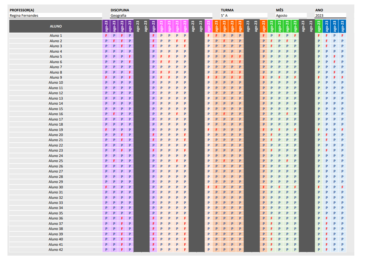This screenshot has height=258, width=369.
Task: Select the Aluno 1 name cell
Action: (56, 36)
